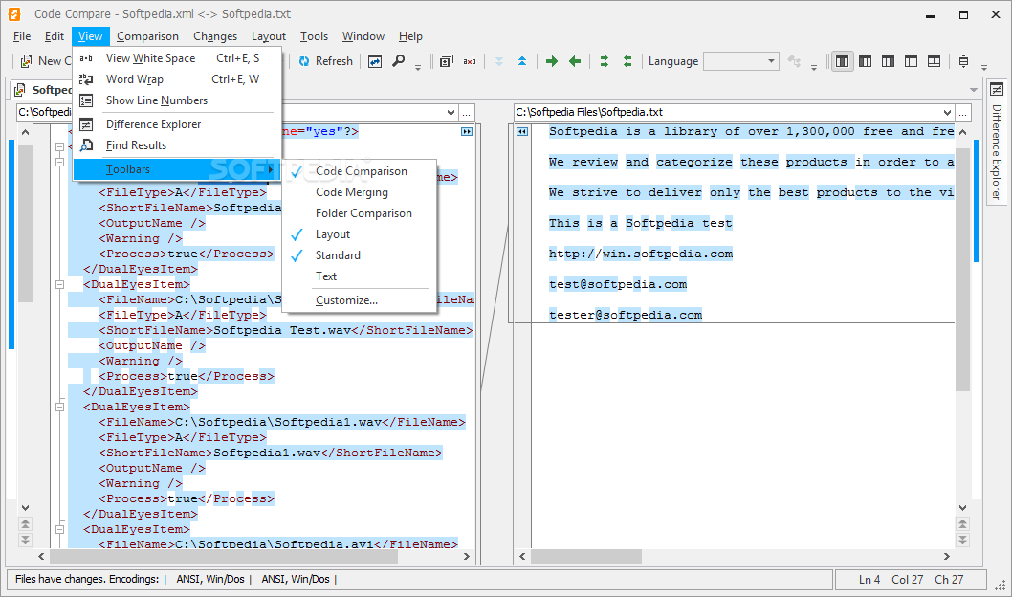Click the right pane navigation icon at first line
Viewport: 1012px width, 597px height.
pyautogui.click(x=522, y=132)
